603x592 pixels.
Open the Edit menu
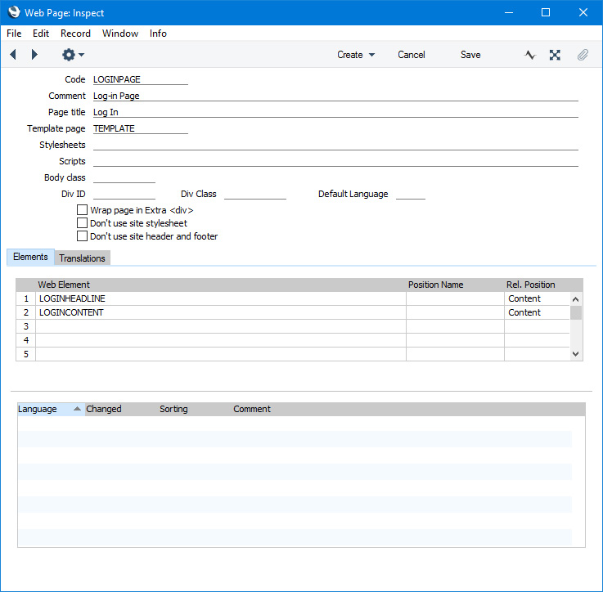pos(41,34)
